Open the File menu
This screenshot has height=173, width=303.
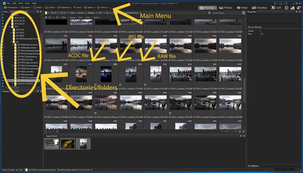tap(9, 3)
